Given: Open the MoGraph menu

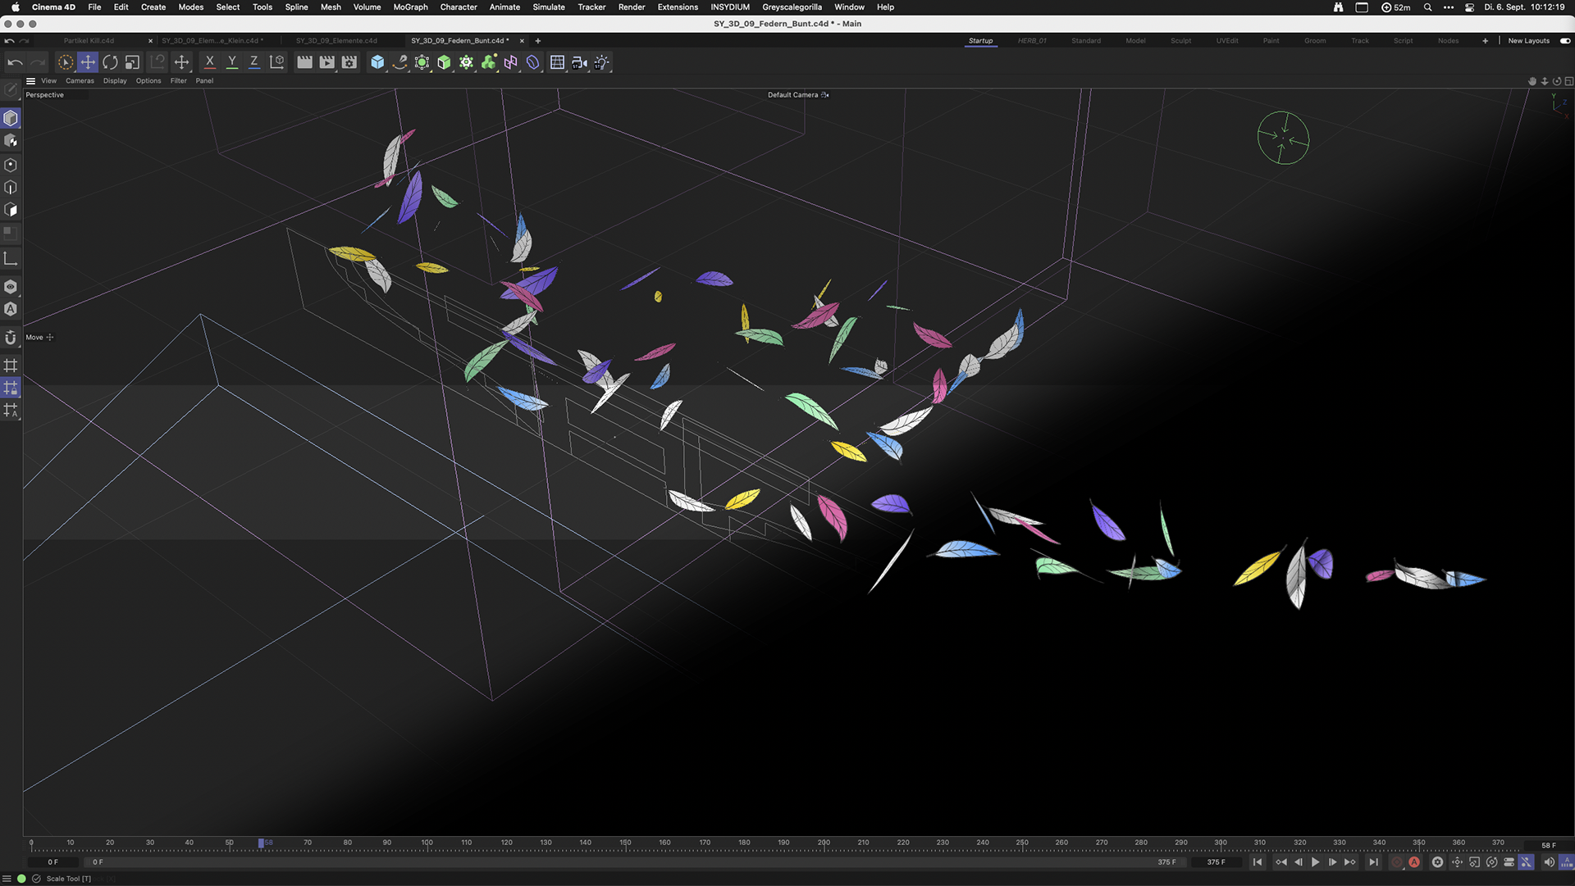Looking at the screenshot, I should point(410,7).
